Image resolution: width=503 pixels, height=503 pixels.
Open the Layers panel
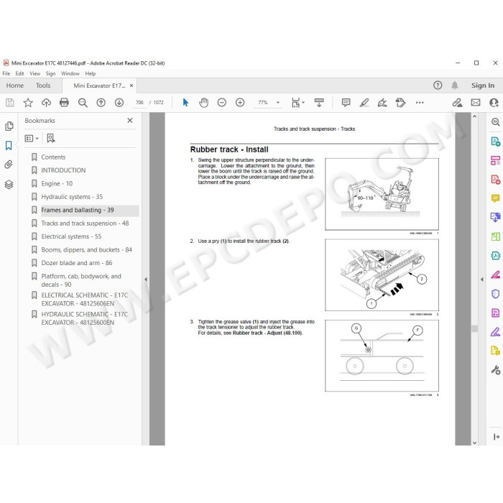9,185
